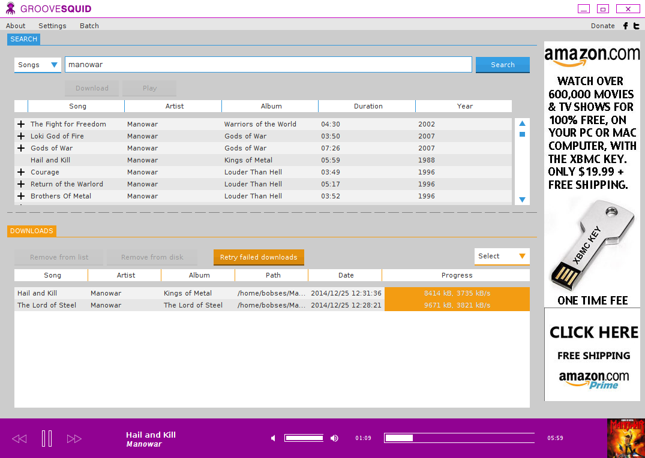
Task: Click Remove from disk button
Action: 152,257
